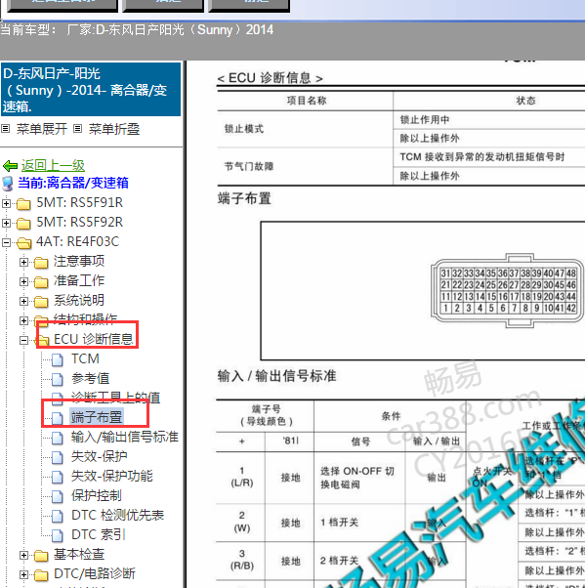Click 返回上一级 link
The height and width of the screenshot is (588, 585).
[x=53, y=165]
